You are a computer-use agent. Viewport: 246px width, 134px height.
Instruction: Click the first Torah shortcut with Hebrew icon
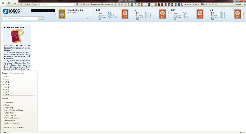pyautogui.click(x=196, y=4)
